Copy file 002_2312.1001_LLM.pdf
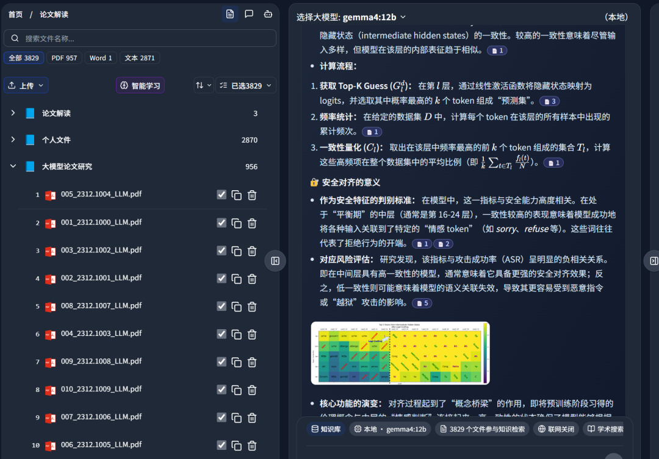This screenshot has height=459, width=659. point(237,279)
